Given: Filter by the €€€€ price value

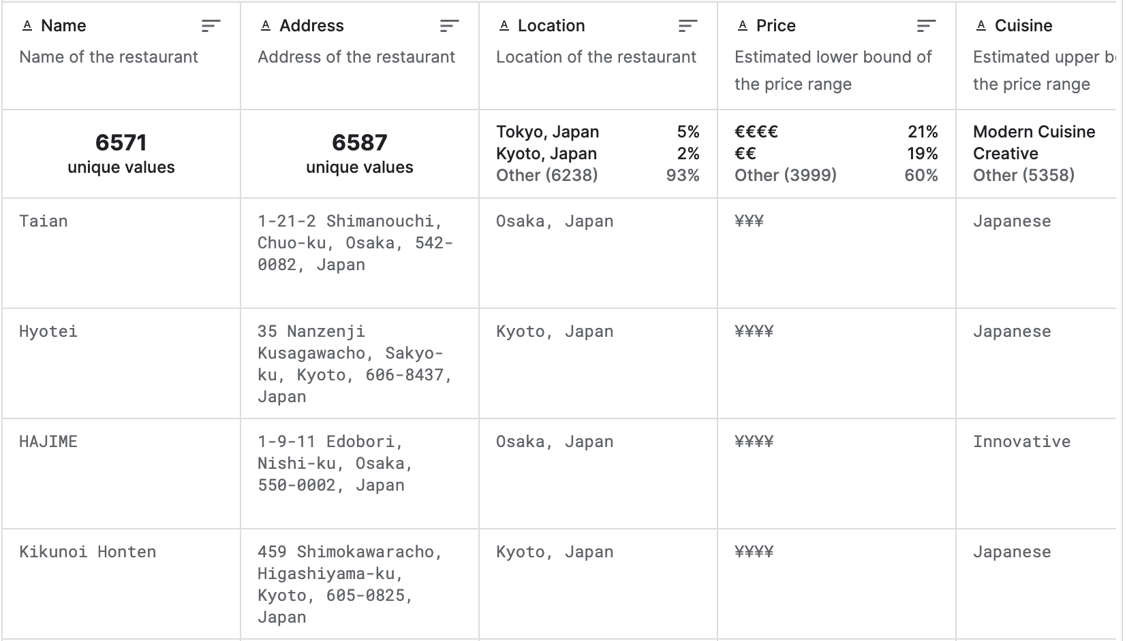Looking at the screenshot, I should point(836,131).
